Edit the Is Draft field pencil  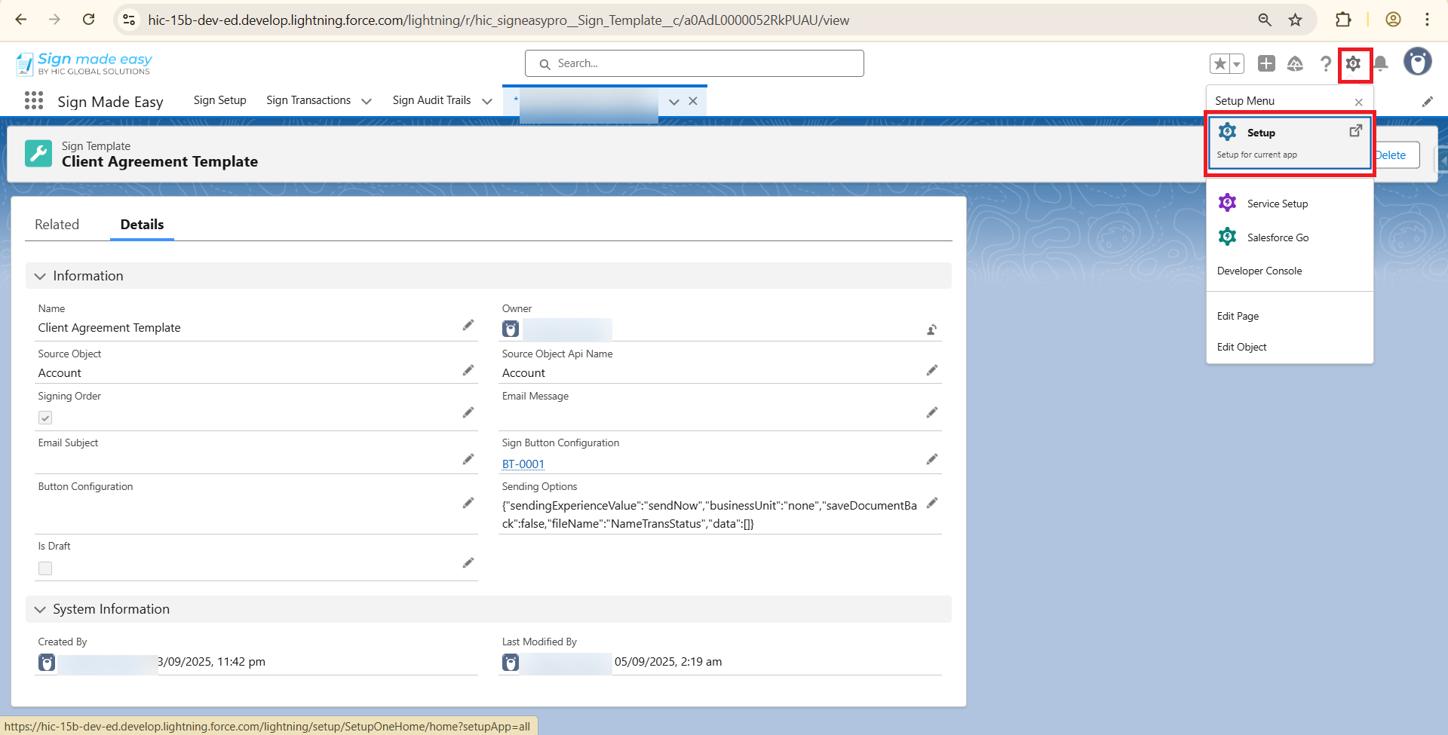pyautogui.click(x=468, y=563)
